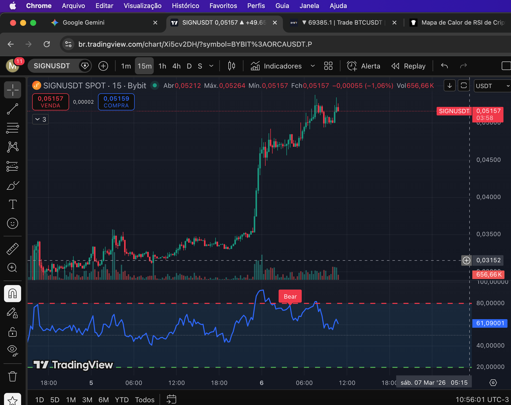Expand the timeframe interval dropdown chevron
Image resolution: width=511 pixels, height=405 pixels.
point(211,66)
